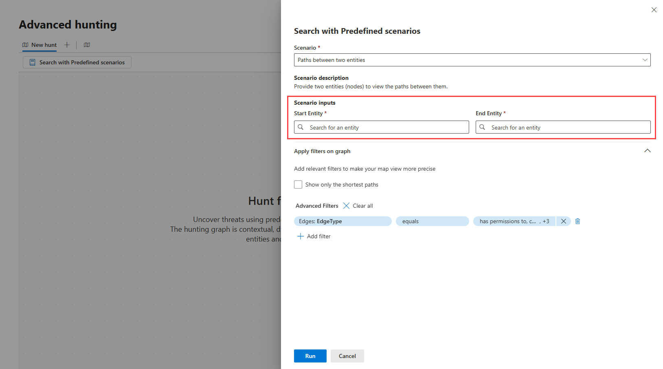Viewport: 663px width, 369px height.
Task: Close the Predefined scenarios side panel
Action: tap(654, 10)
